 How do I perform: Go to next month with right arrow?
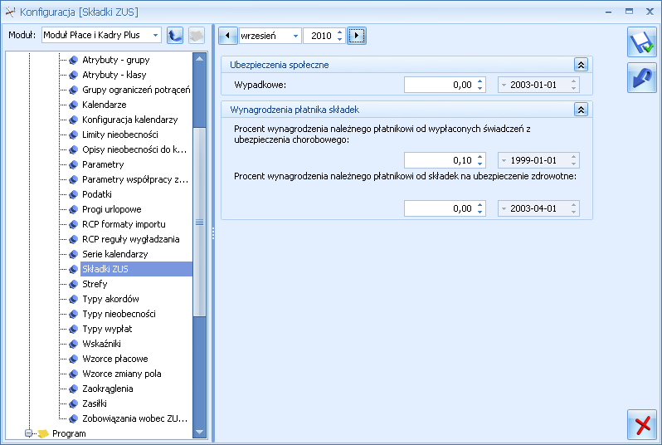357,36
